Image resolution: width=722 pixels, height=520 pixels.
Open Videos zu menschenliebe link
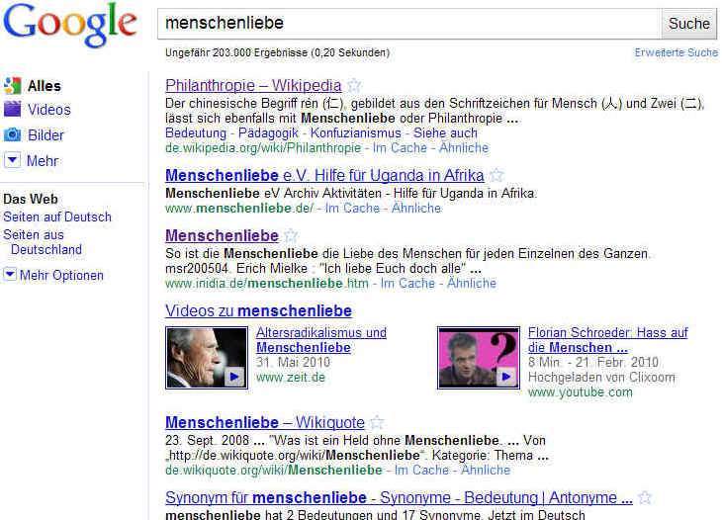coord(259,310)
